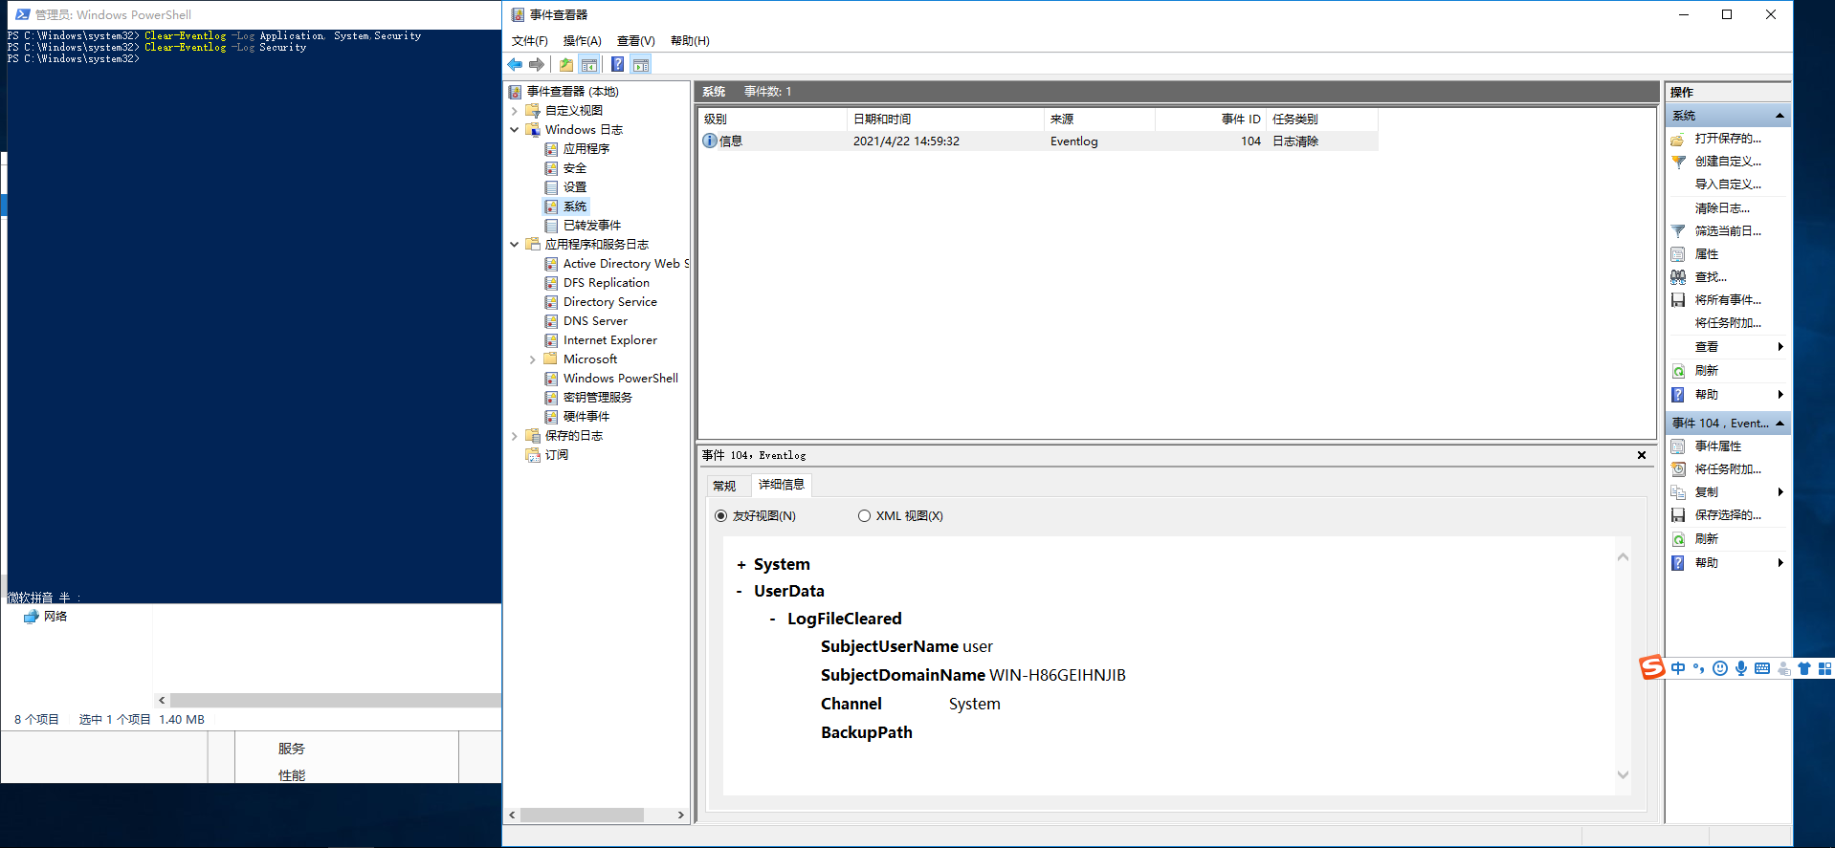Select the event row dated 2021/4/22 14:59:32
Viewport: 1835px width, 848px height.
point(1039,141)
